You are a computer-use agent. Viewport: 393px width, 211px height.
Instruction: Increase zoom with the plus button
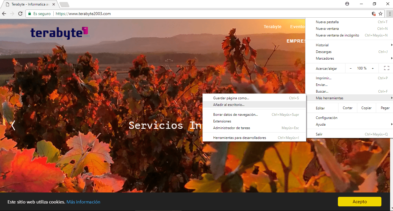point(373,68)
